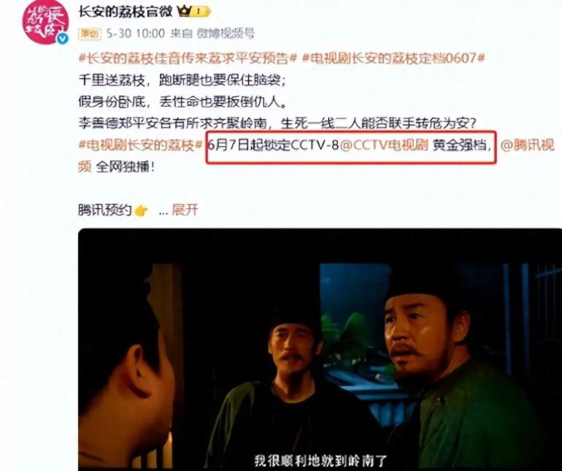Click the 腾讯预约 text
Screen dimensions: 562x471
[105, 210]
